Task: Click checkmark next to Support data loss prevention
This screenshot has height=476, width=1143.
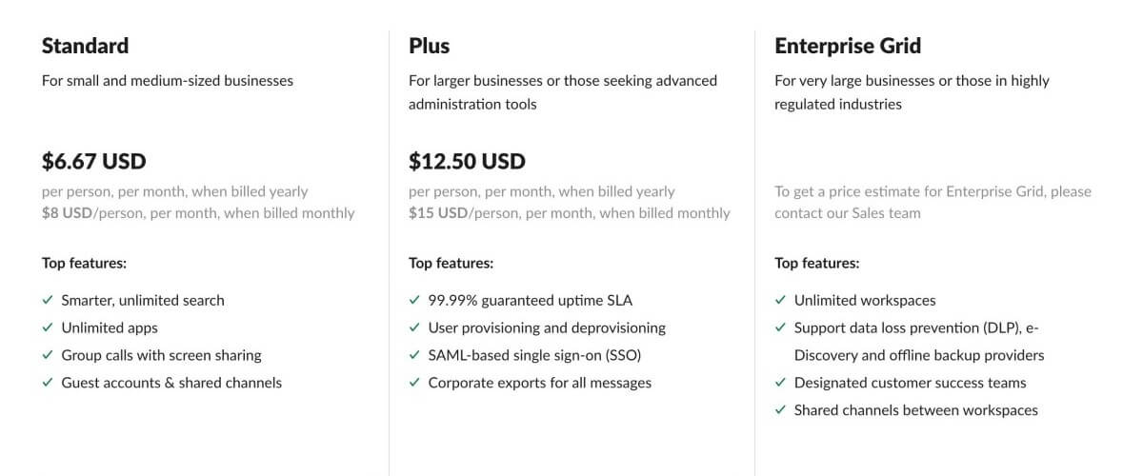Action: [780, 327]
